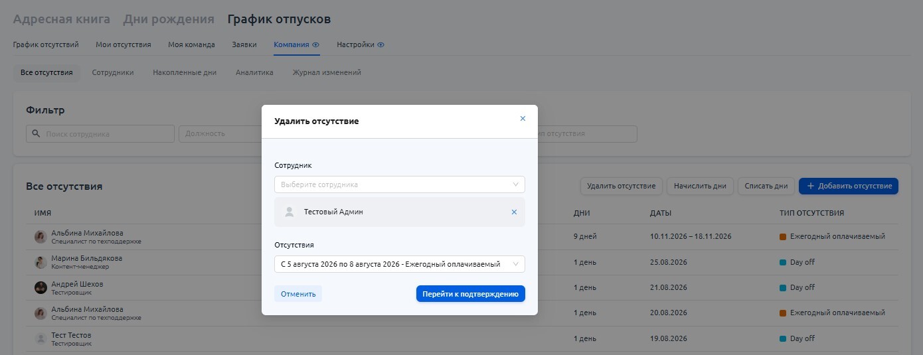The width and height of the screenshot is (923, 355).
Task: Click the 9 дней cell
Action: click(x=585, y=236)
